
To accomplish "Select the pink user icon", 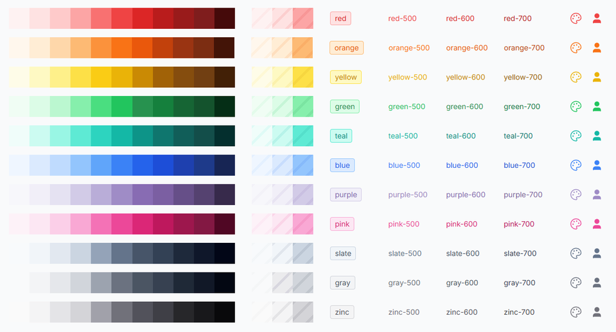I will (597, 224).
